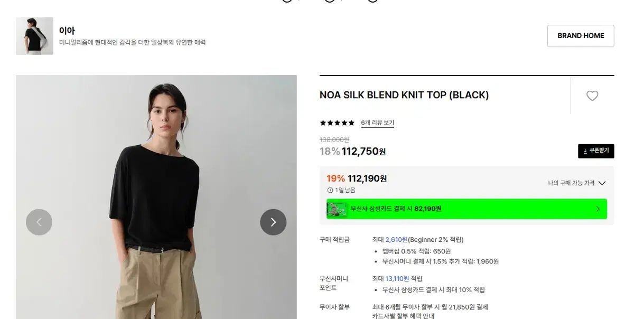Click the 2,610원 reward points link
This screenshot has width=634, height=319.
(396, 240)
